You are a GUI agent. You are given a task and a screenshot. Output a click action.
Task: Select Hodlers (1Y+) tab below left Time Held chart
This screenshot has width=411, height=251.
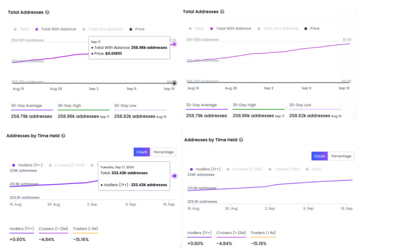point(22,229)
